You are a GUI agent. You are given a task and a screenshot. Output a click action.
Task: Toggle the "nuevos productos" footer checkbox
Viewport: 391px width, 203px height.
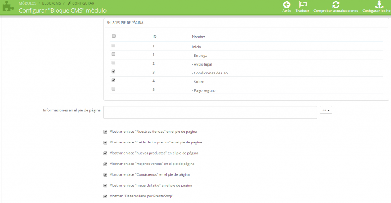click(x=105, y=153)
